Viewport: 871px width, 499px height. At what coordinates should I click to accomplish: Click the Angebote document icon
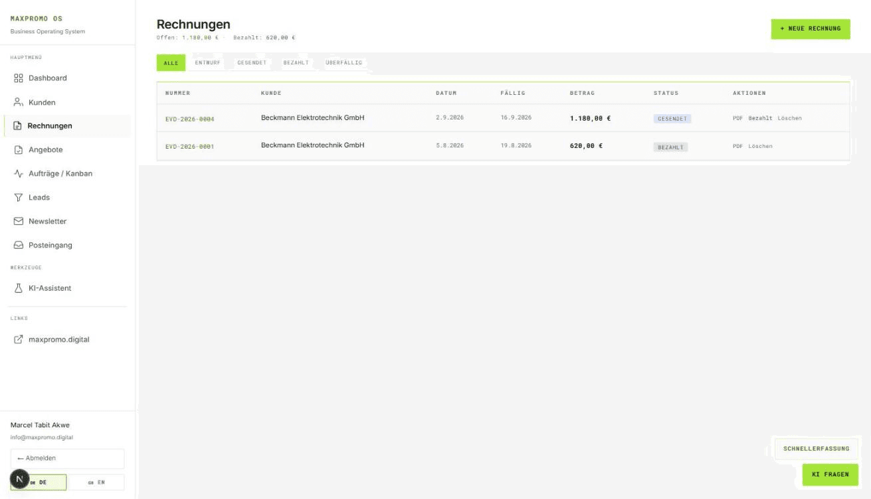pos(19,150)
